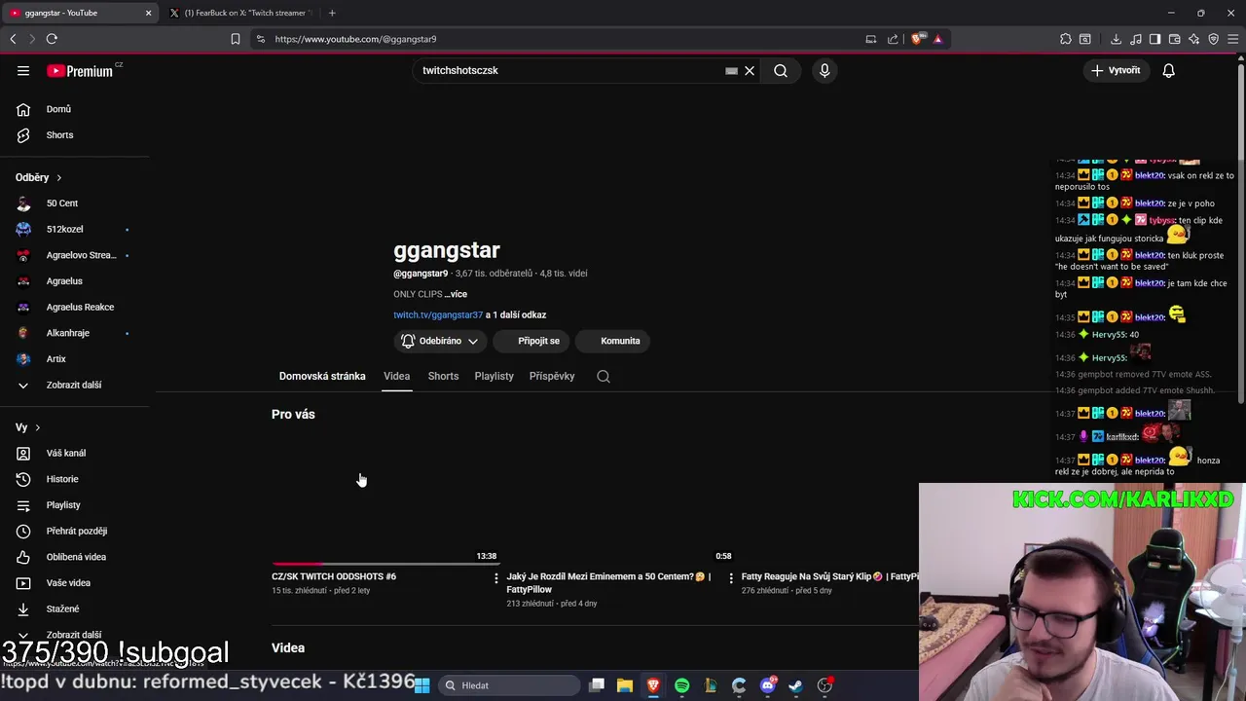Open Agraelus Reakce subscription channel
1246x701 pixels.
pyautogui.click(x=80, y=307)
